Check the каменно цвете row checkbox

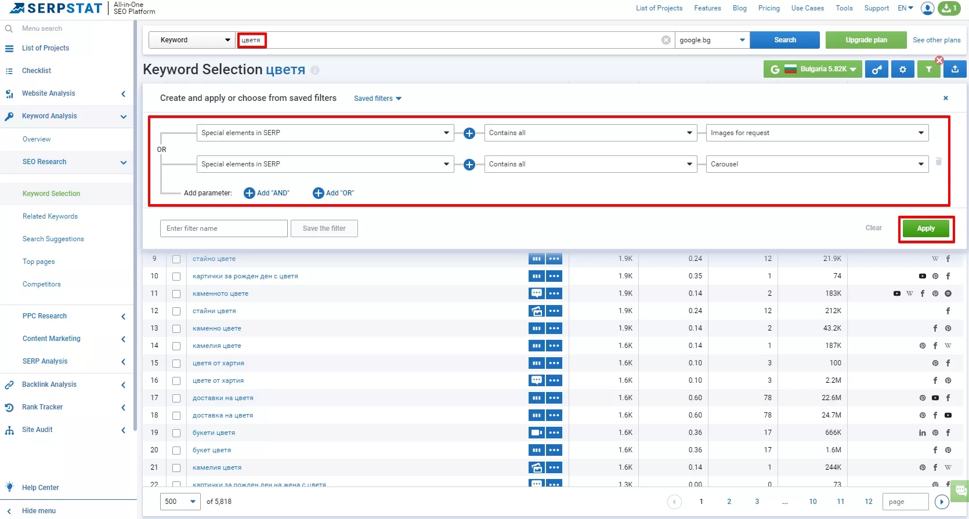(176, 329)
